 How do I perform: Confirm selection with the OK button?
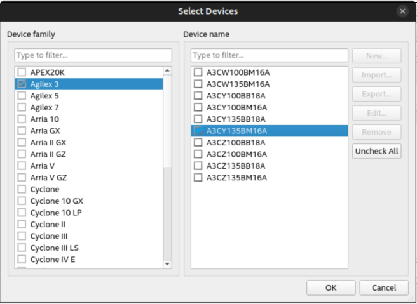pos(331,287)
